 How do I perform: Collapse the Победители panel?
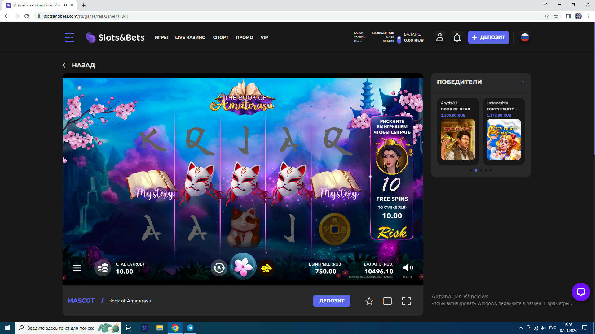pyautogui.click(x=523, y=82)
